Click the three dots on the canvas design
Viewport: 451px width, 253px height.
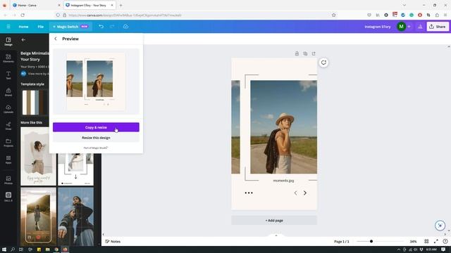point(249,193)
